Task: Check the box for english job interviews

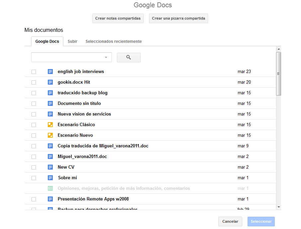Action: (34, 72)
